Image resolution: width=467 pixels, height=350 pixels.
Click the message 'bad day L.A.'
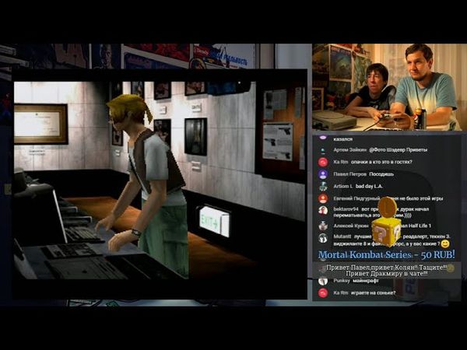tap(369, 187)
